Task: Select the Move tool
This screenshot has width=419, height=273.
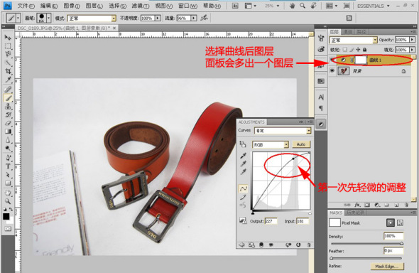Action: [8, 38]
